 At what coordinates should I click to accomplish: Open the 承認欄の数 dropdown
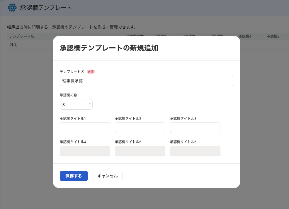(x=76, y=104)
